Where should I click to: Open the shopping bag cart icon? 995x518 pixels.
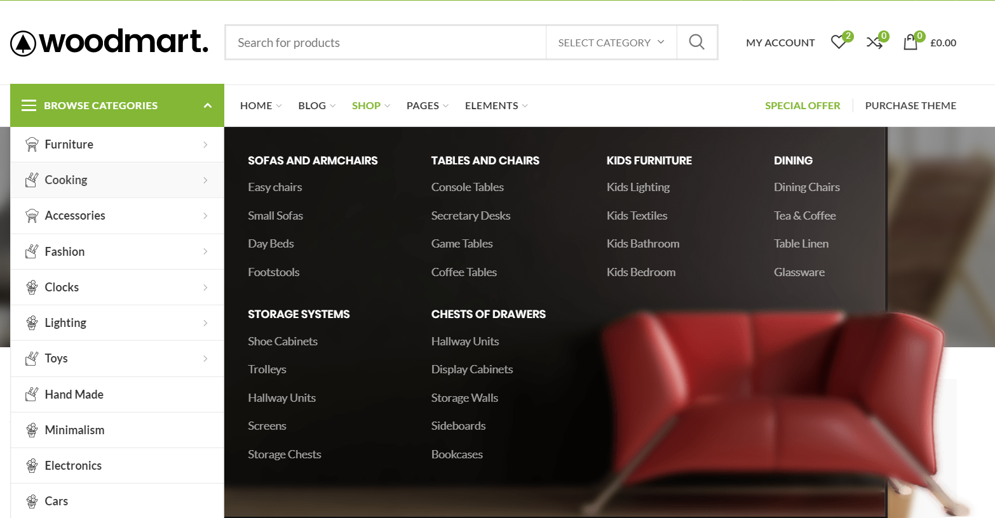pyautogui.click(x=910, y=43)
